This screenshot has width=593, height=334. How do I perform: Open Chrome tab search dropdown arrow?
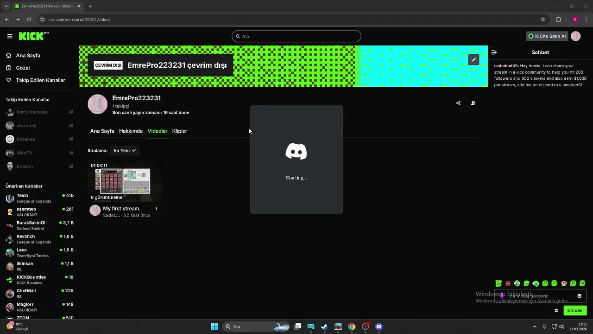(x=6, y=6)
